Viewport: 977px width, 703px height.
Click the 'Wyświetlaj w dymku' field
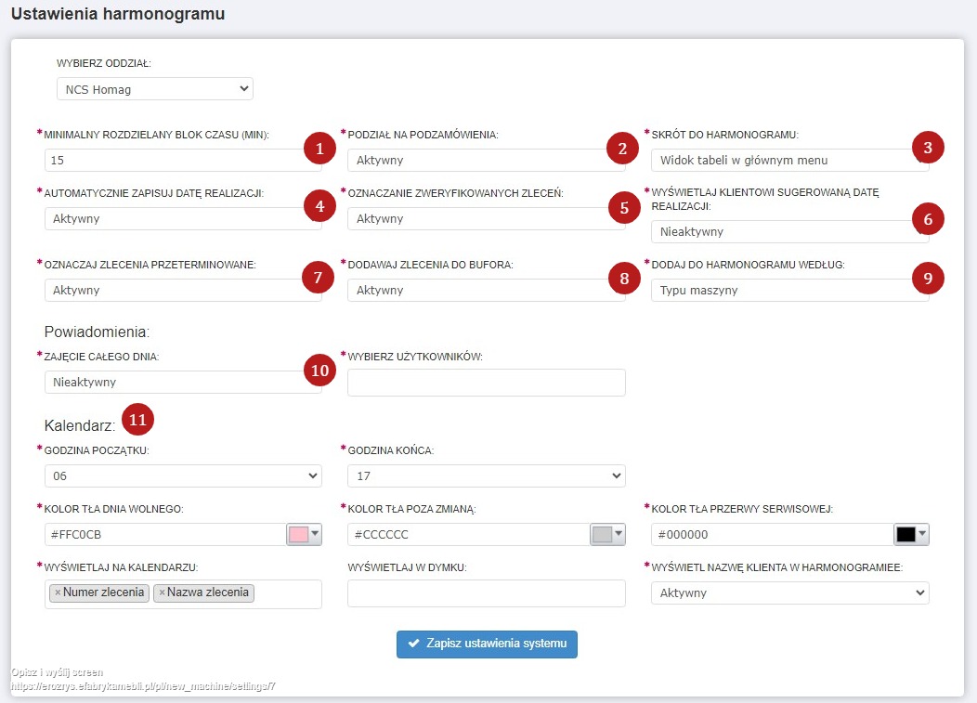tap(486, 593)
